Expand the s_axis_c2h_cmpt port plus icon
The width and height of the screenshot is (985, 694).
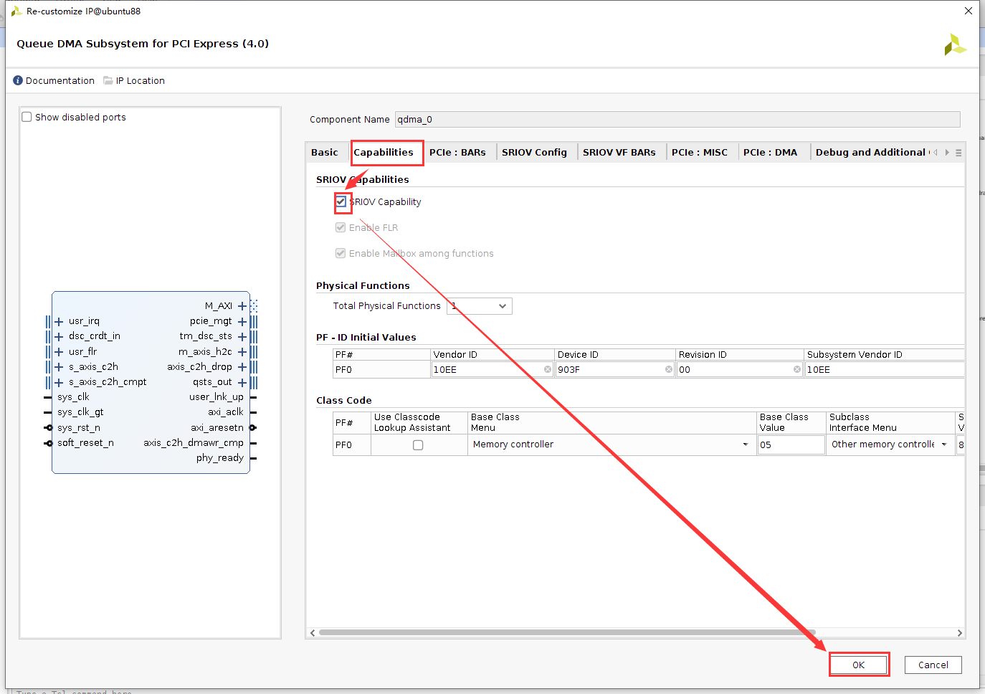[59, 382]
